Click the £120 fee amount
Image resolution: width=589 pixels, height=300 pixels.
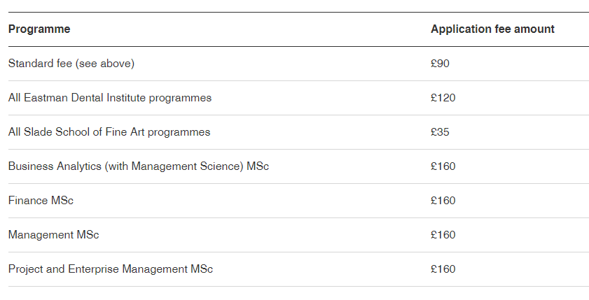pyautogui.click(x=443, y=98)
